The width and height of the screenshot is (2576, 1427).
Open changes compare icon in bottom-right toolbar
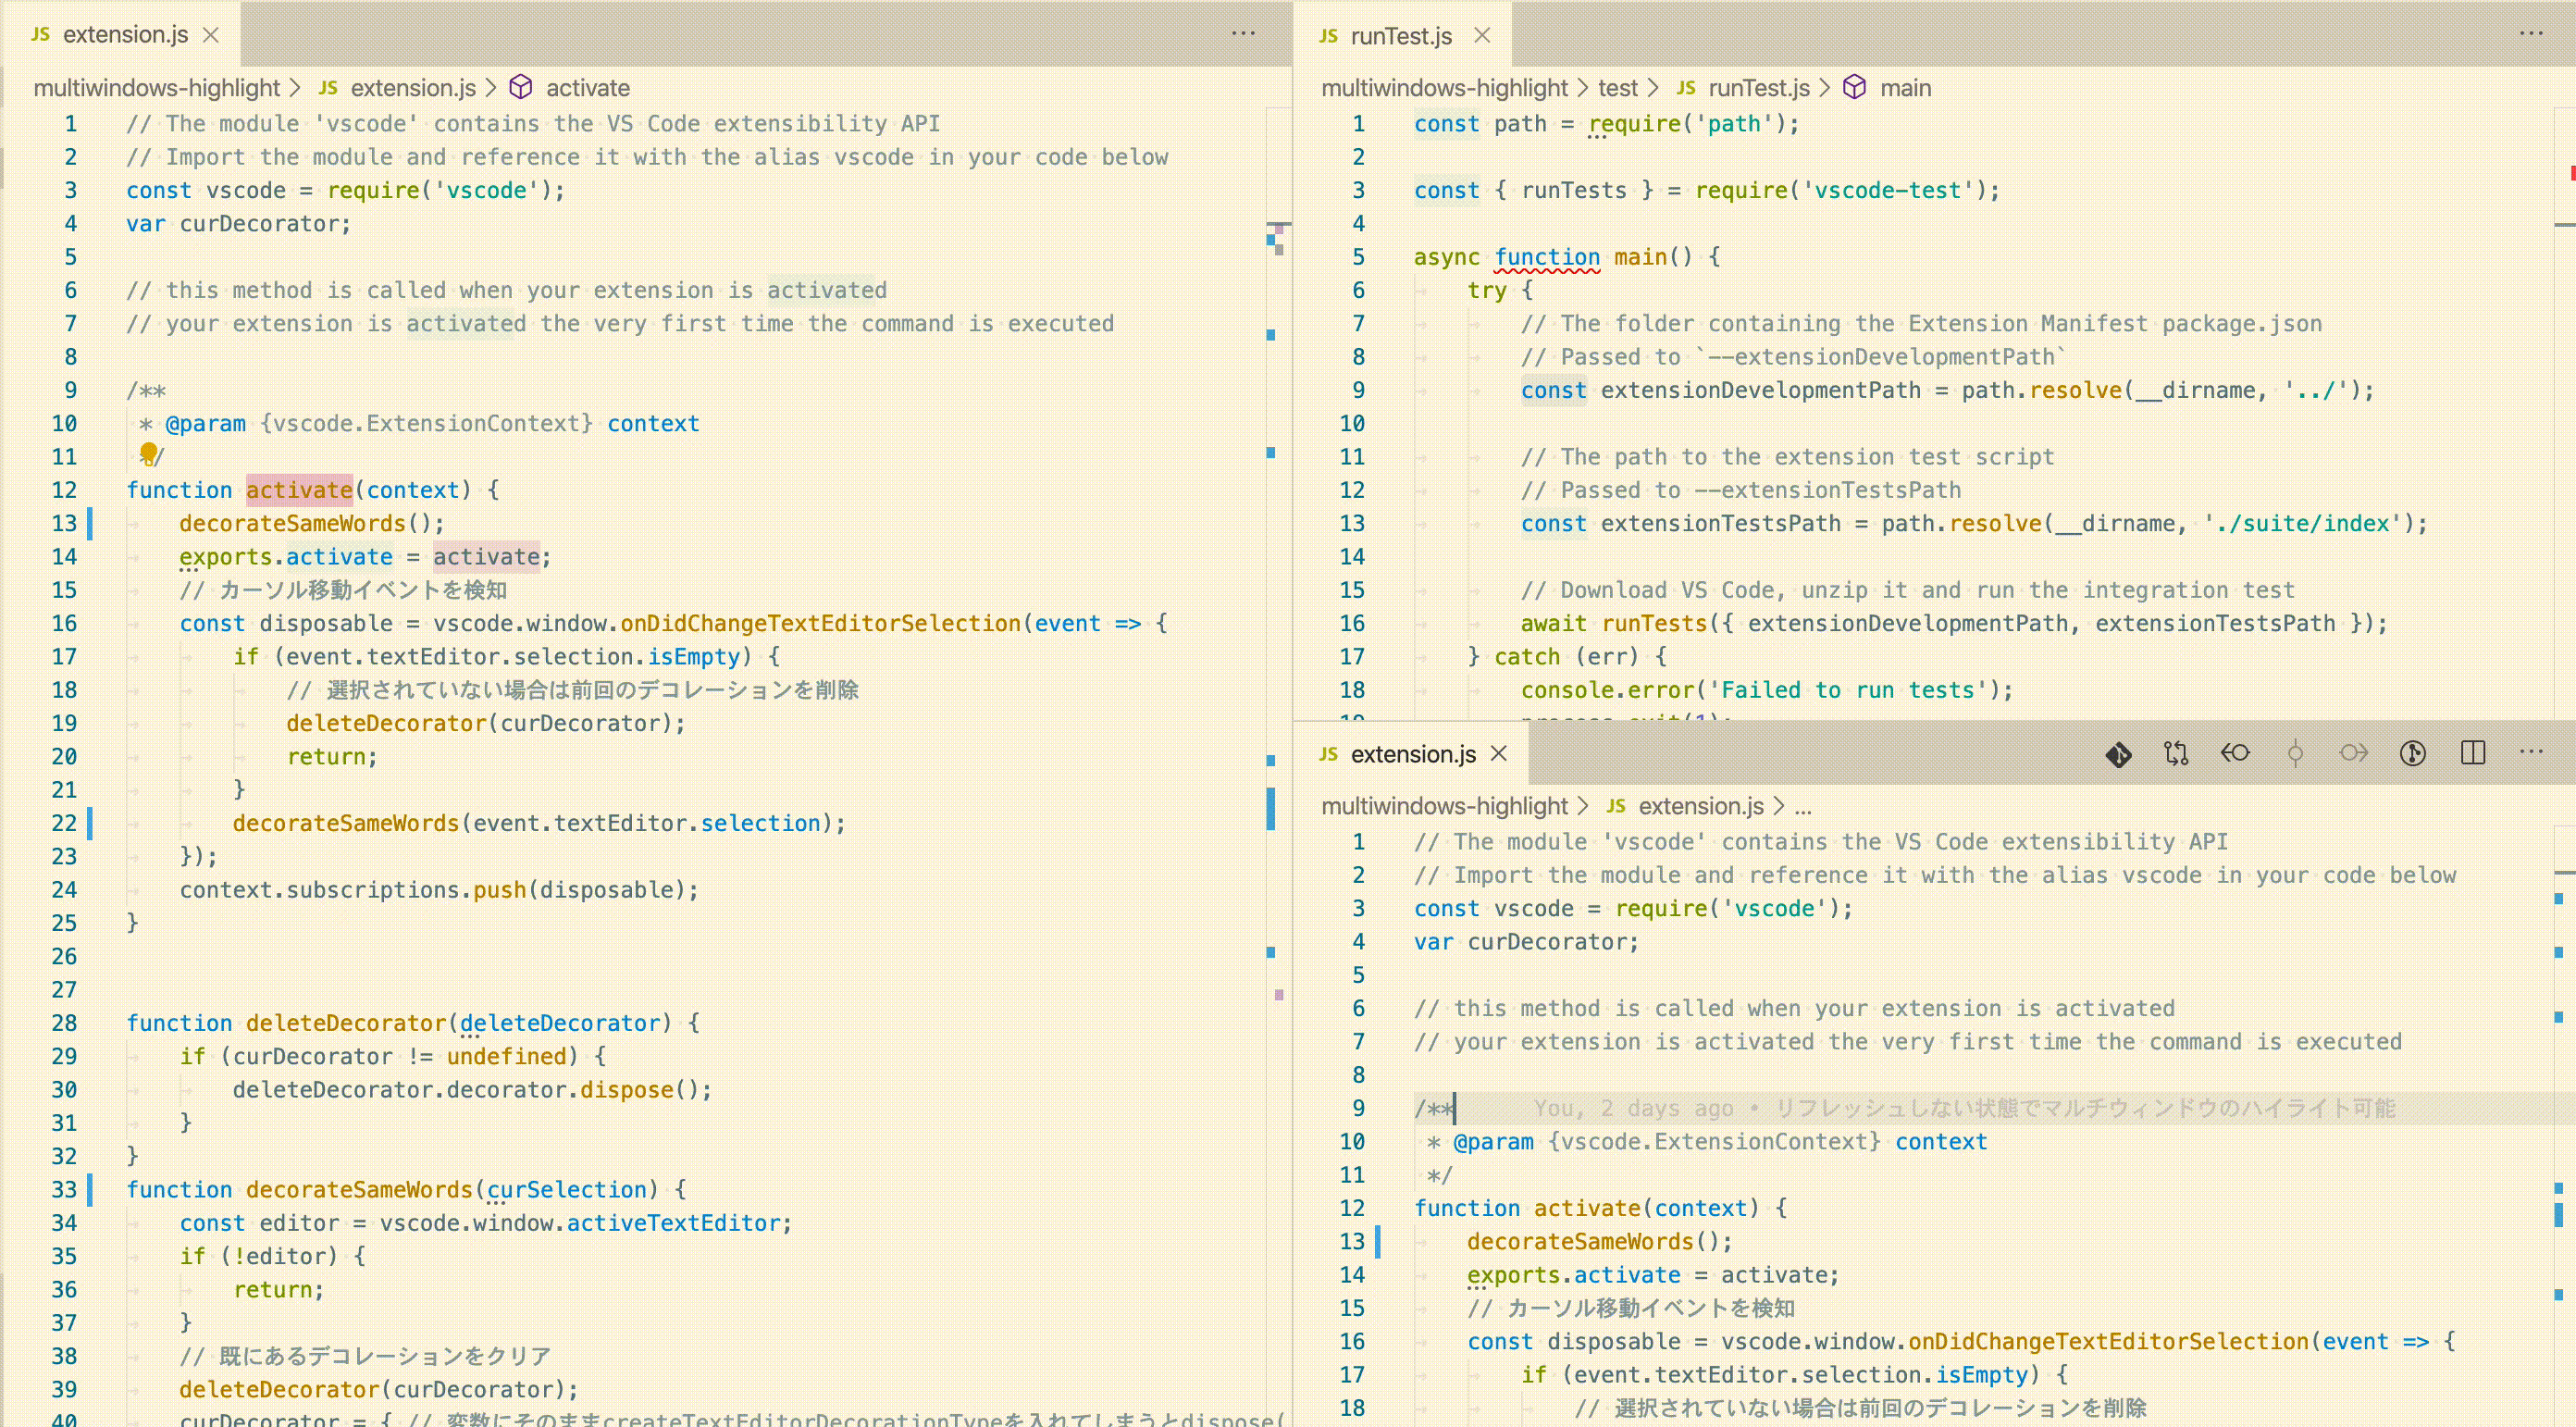(2176, 754)
